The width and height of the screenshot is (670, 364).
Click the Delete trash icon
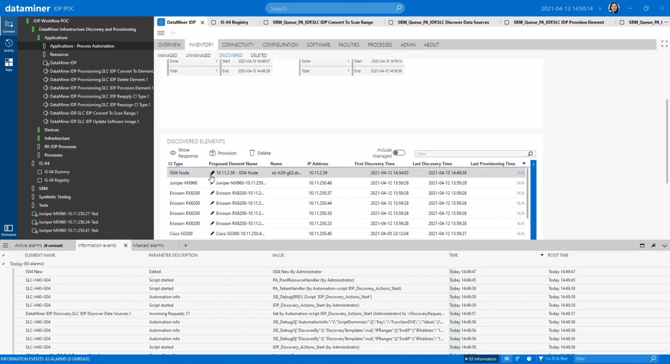[252, 153]
